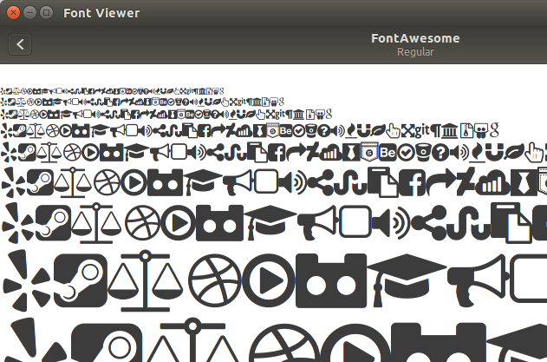Click Behance glyph in row ending with hand pointer
Screen dimensions: 547x362
387,152
